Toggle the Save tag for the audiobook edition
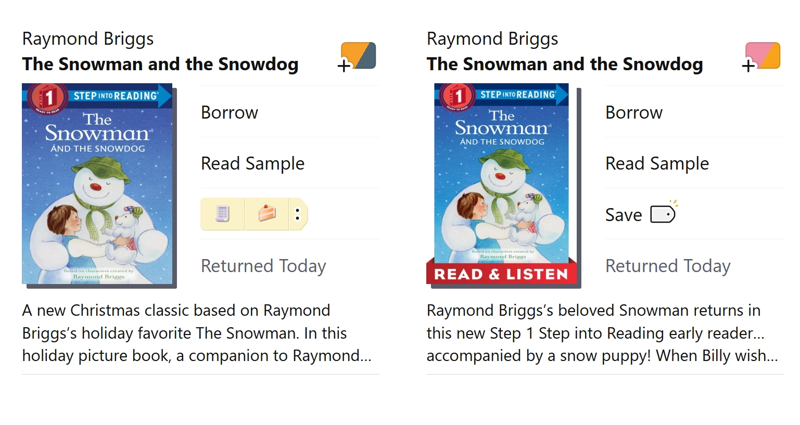The height and width of the screenshot is (425, 800). coord(663,214)
